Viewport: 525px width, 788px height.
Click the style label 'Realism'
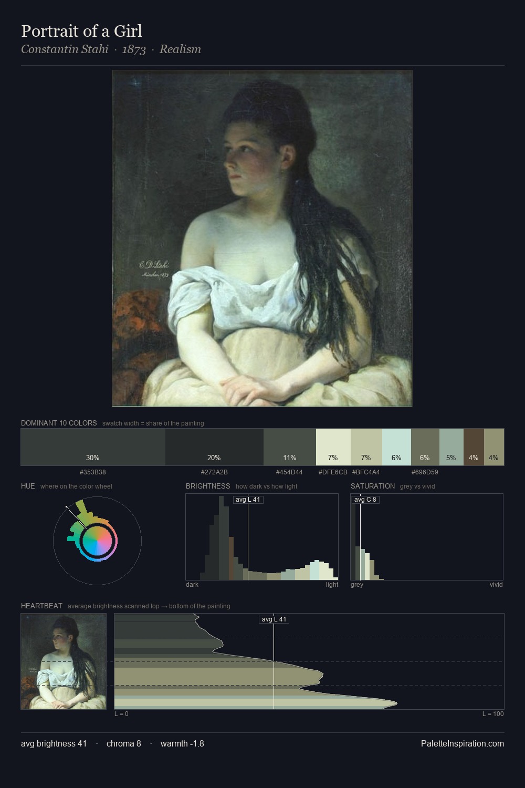click(x=180, y=49)
